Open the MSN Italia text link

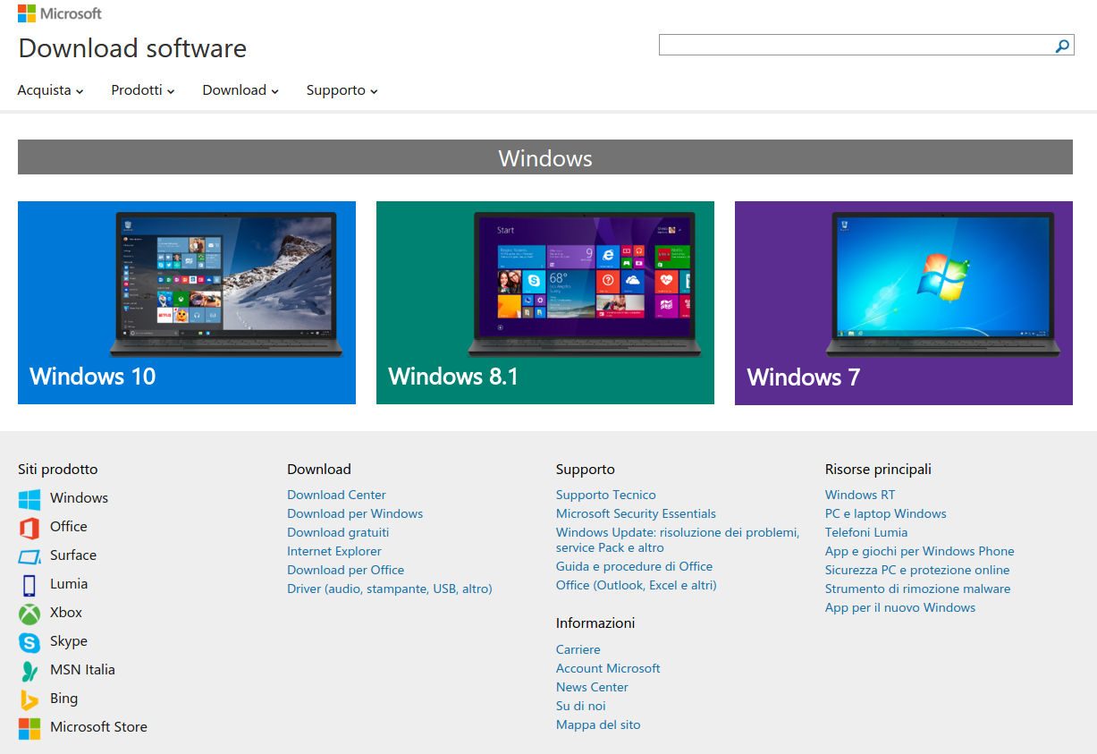(x=82, y=670)
